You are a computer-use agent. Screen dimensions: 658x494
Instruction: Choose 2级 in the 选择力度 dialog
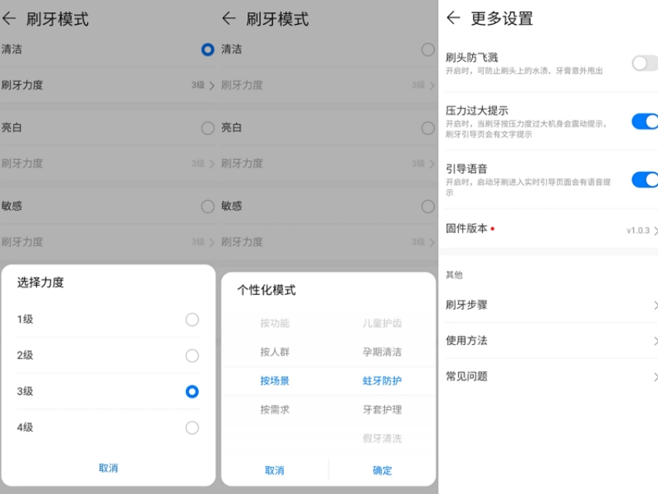pyautogui.click(x=192, y=355)
